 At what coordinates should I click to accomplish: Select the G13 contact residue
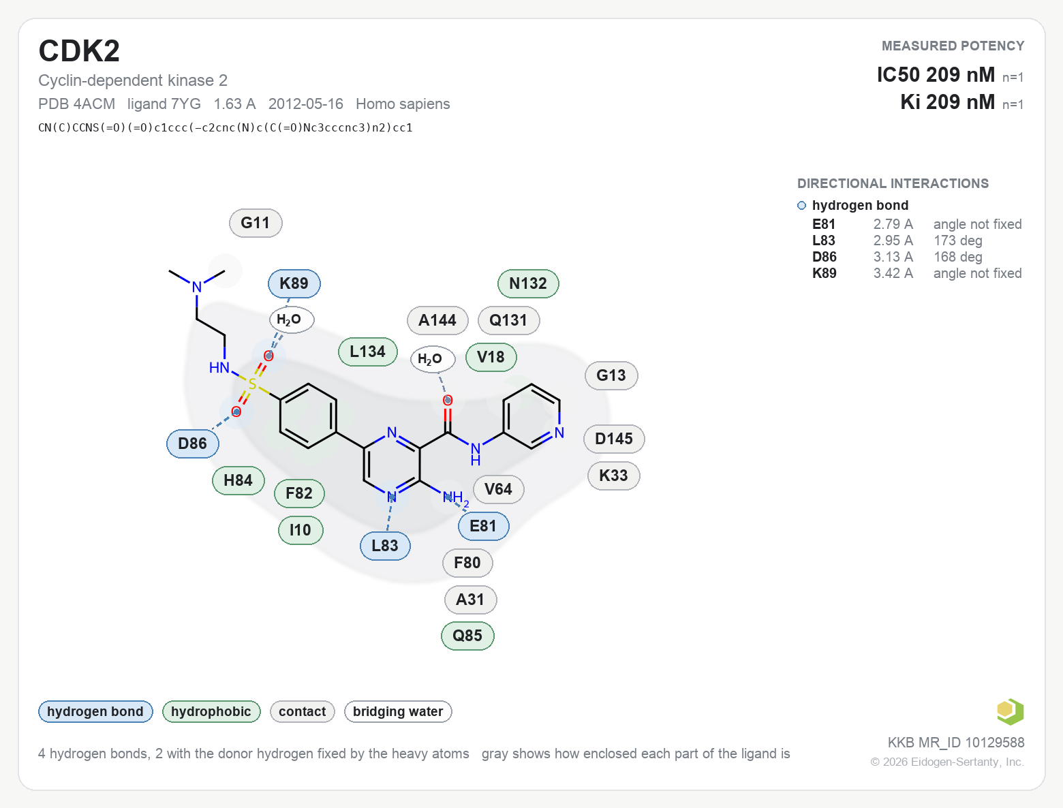pos(611,375)
